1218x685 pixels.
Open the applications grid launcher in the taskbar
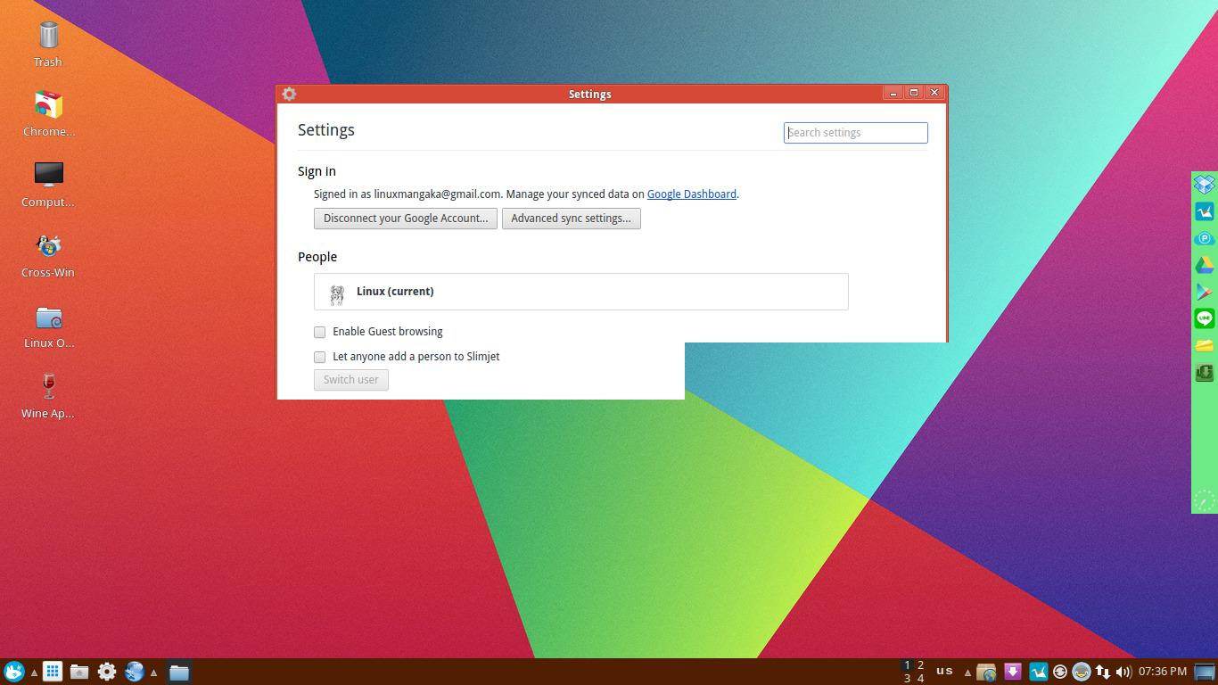coord(53,671)
